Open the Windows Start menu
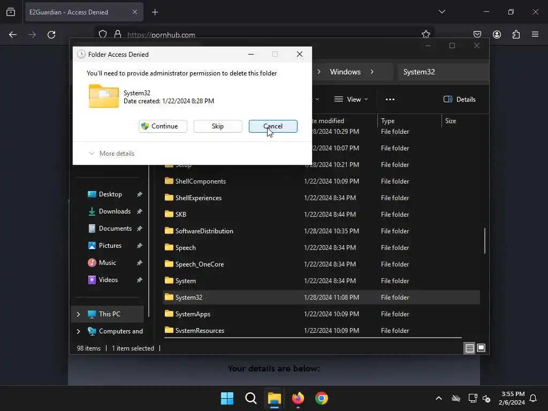548x411 pixels. [x=227, y=398]
